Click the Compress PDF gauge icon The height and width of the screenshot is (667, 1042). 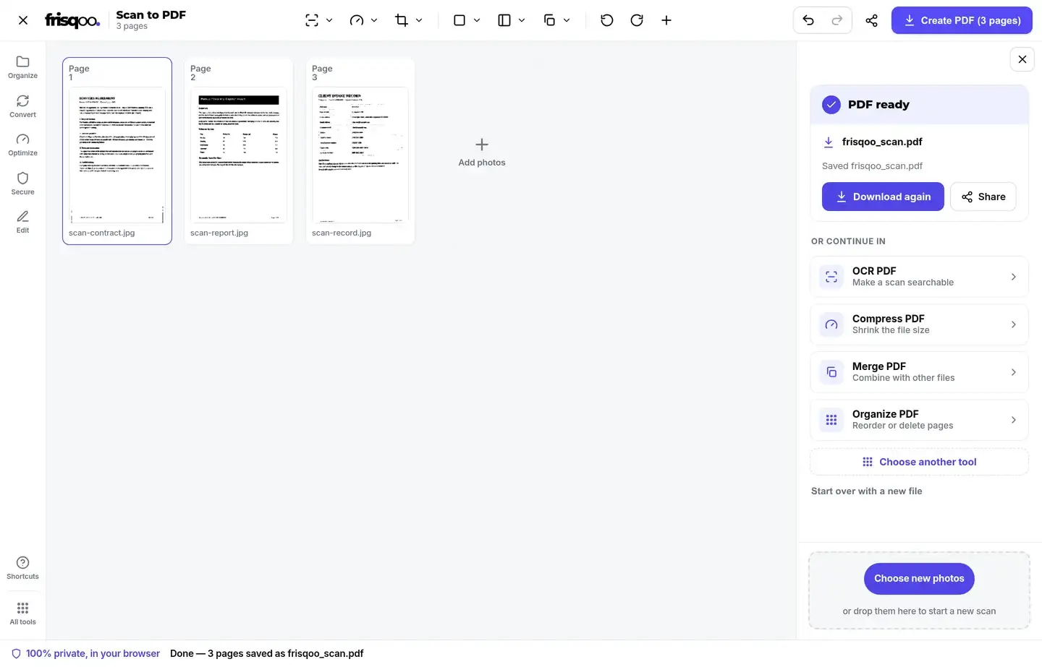point(831,324)
